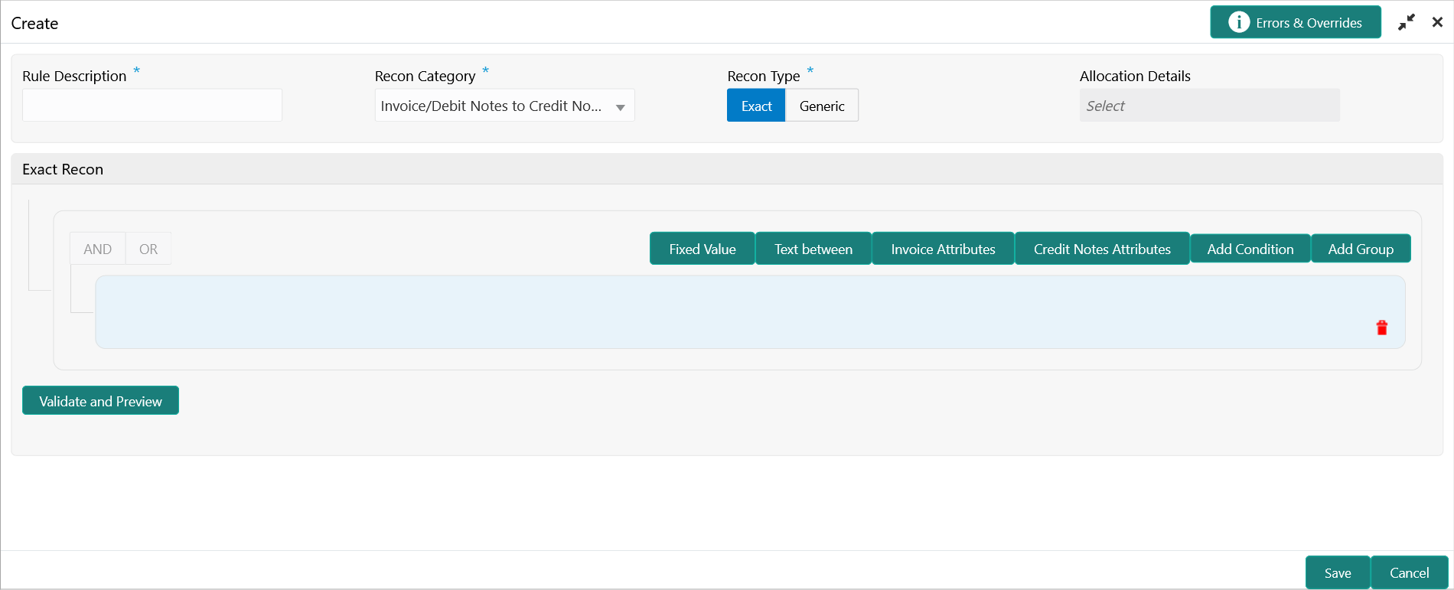Click the Rule Description label
1454x590 pixels.
pos(74,76)
